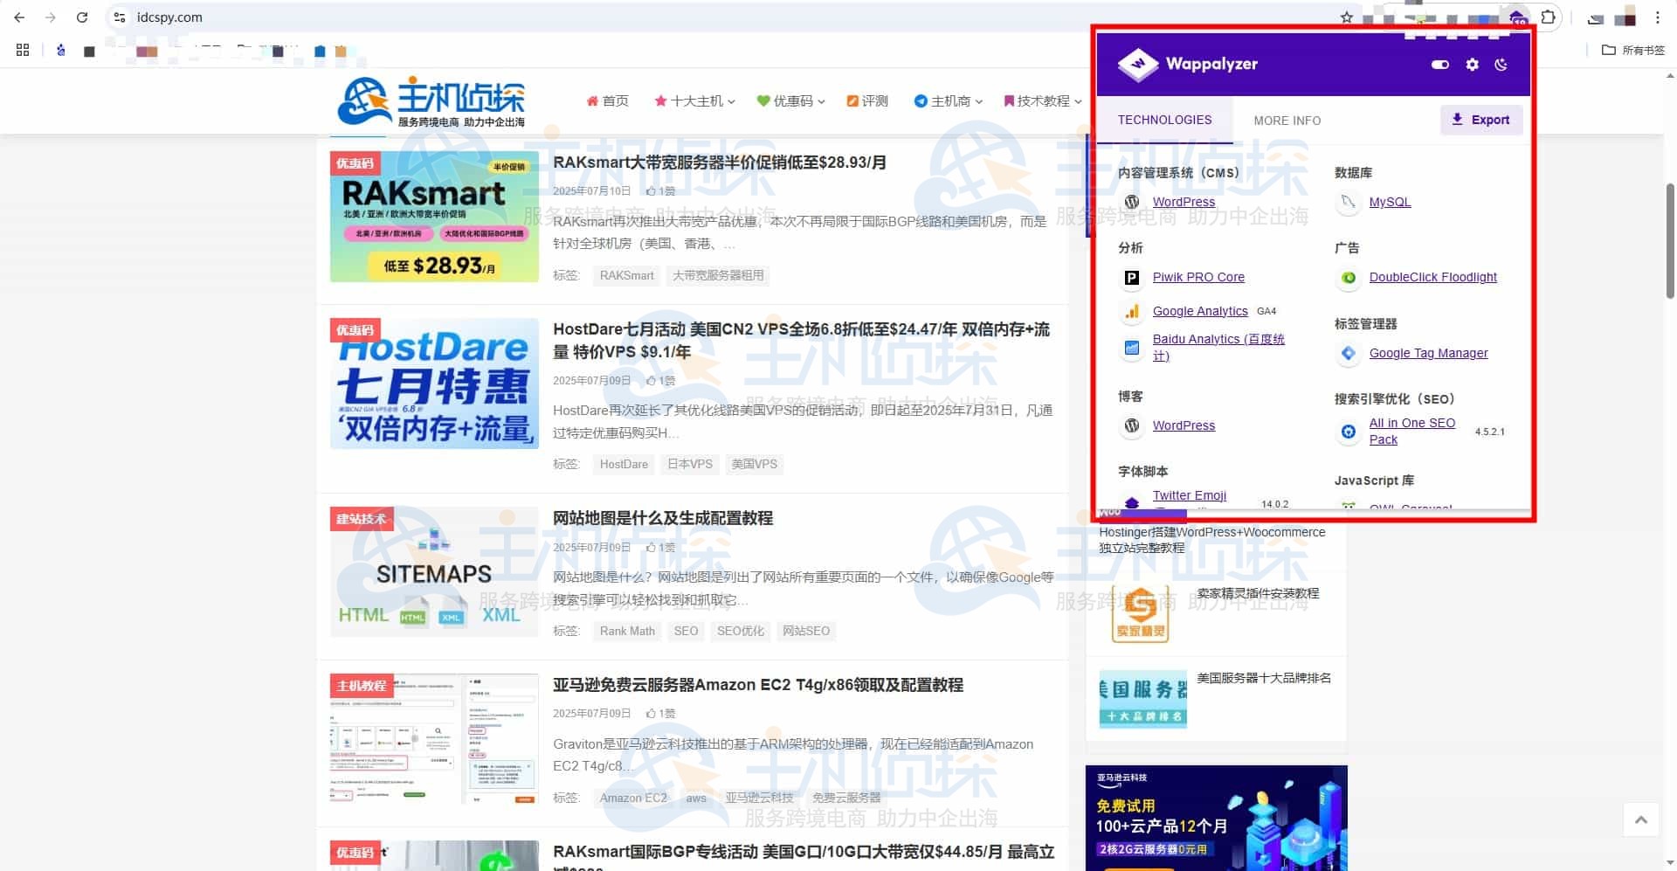This screenshot has width=1677, height=871.
Task: Open Wappalyzer extension settings gear
Action: pos(1472,64)
